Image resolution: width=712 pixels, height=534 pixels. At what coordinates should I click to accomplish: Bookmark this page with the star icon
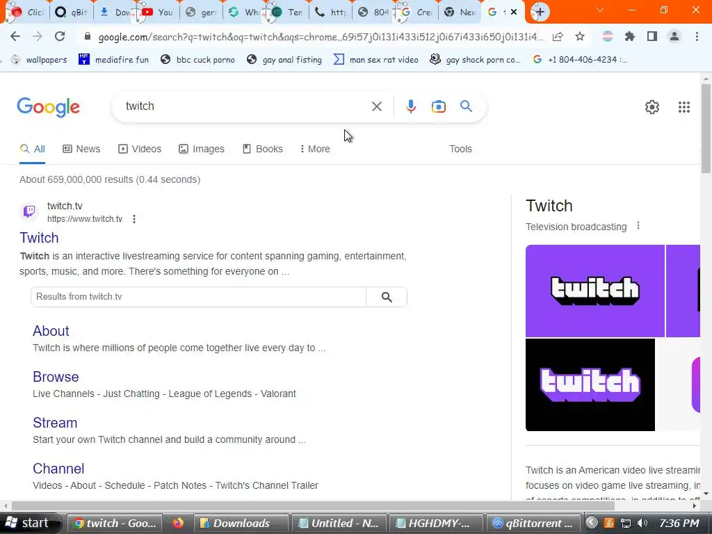(580, 37)
